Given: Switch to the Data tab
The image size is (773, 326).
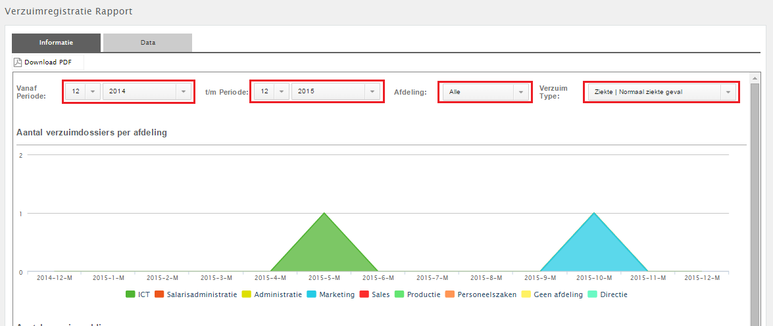Looking at the screenshot, I should point(147,43).
